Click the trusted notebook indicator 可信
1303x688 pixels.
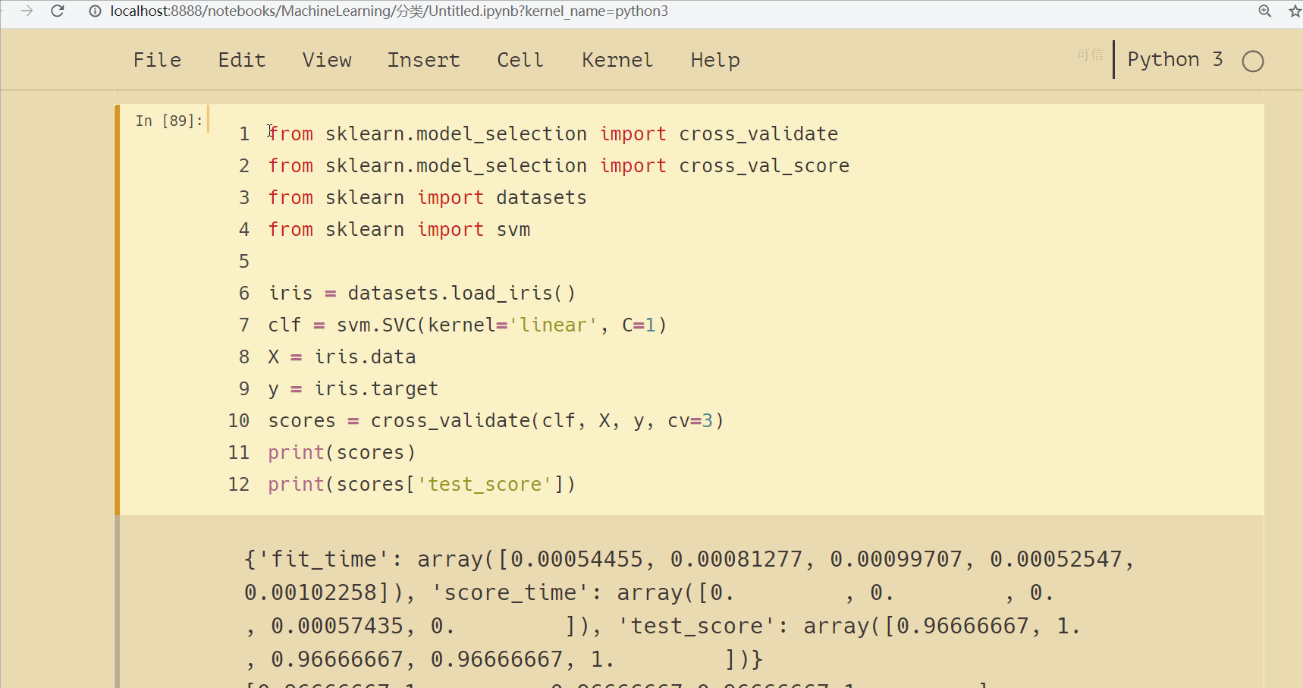click(x=1090, y=55)
